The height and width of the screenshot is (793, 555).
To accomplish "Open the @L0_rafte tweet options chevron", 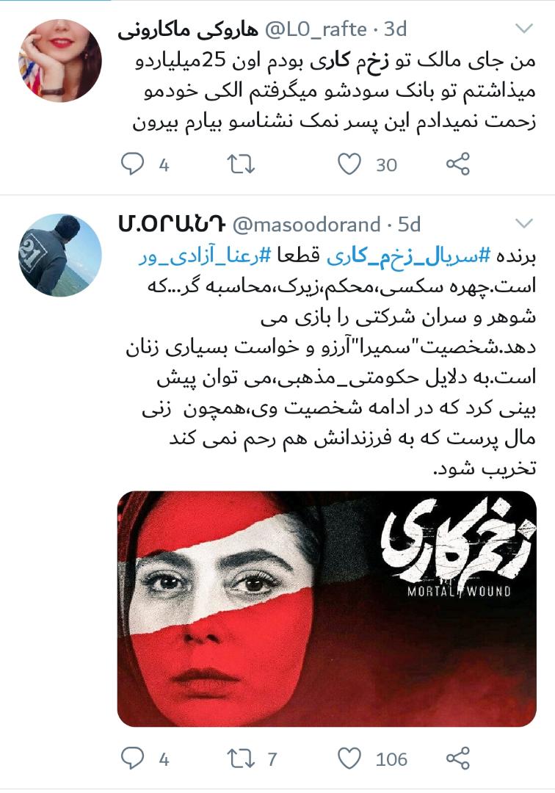I will pyautogui.click(x=523, y=29).
